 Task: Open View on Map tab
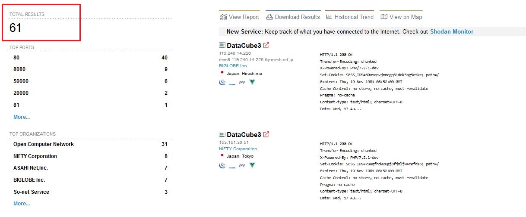click(x=401, y=17)
